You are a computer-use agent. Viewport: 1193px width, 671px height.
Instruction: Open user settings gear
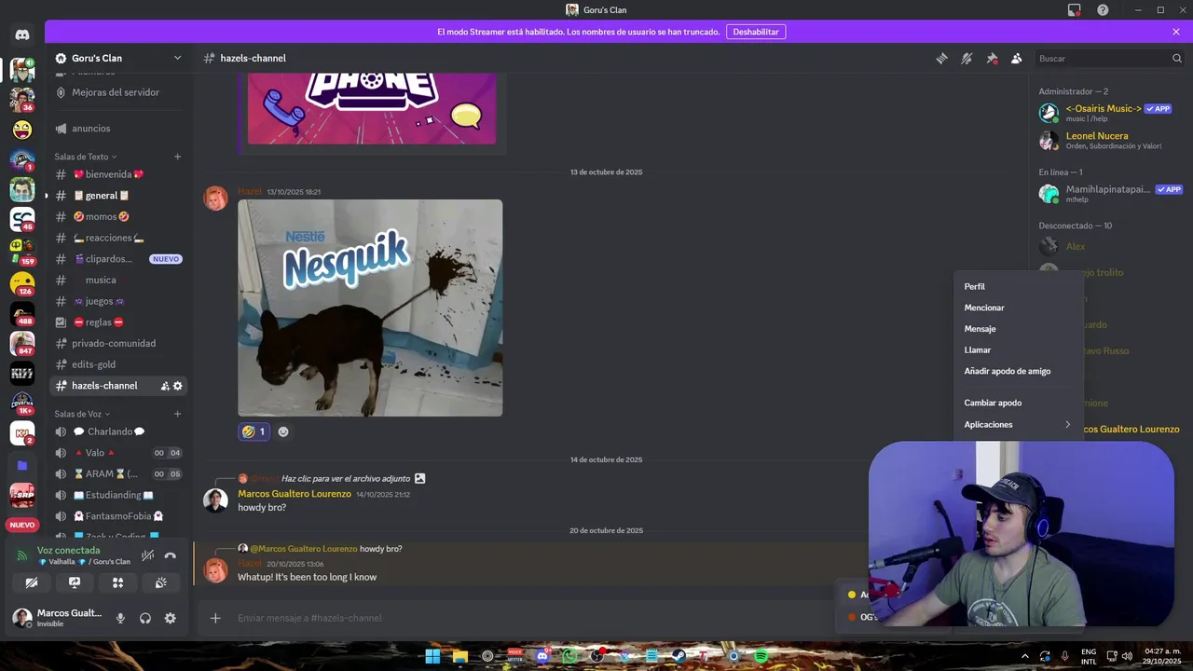[x=170, y=618]
